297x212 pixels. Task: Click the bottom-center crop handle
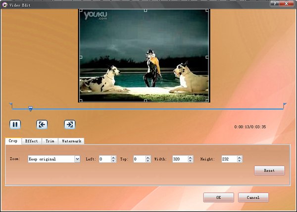[146, 101]
